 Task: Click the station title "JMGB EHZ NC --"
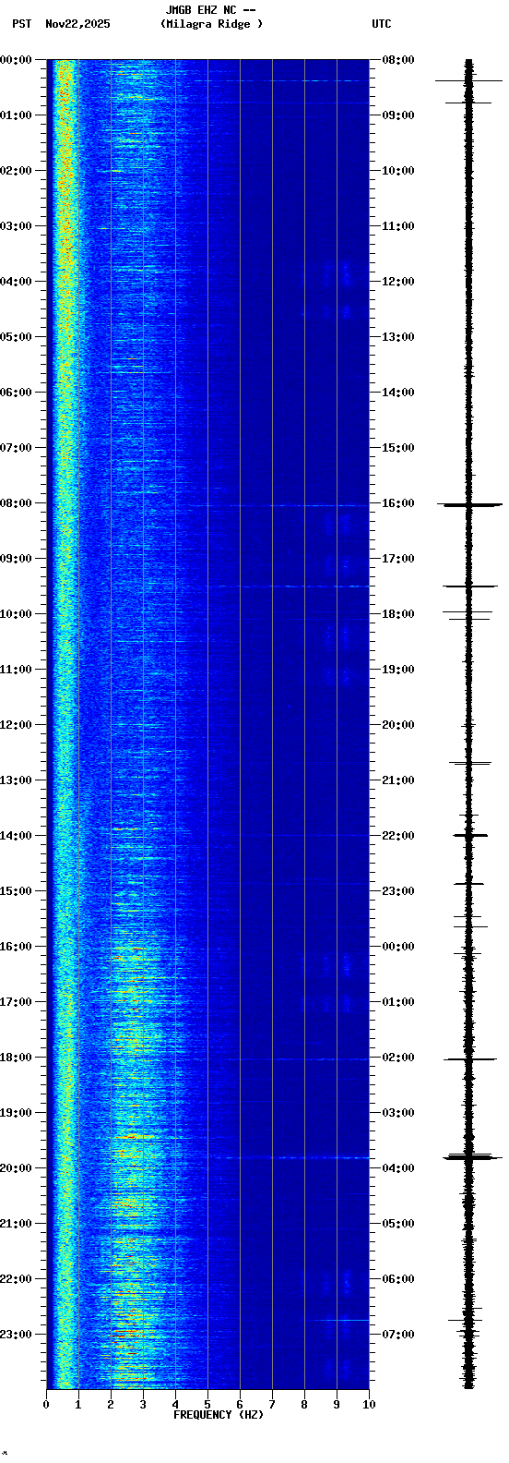pyautogui.click(x=210, y=10)
